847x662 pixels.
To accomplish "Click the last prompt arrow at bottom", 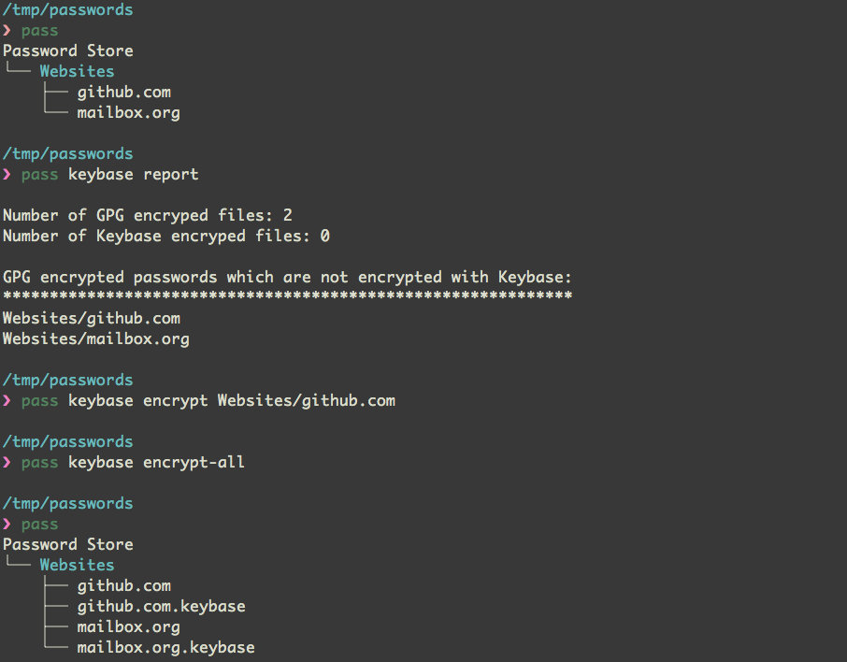I will click(x=7, y=525).
